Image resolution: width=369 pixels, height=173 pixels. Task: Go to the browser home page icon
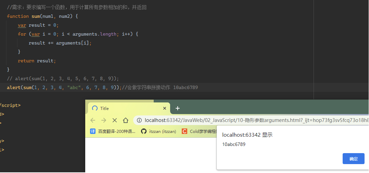coord(126,120)
